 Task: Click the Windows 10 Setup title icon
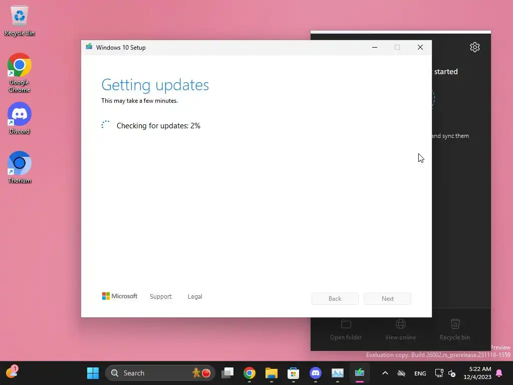pyautogui.click(x=89, y=47)
